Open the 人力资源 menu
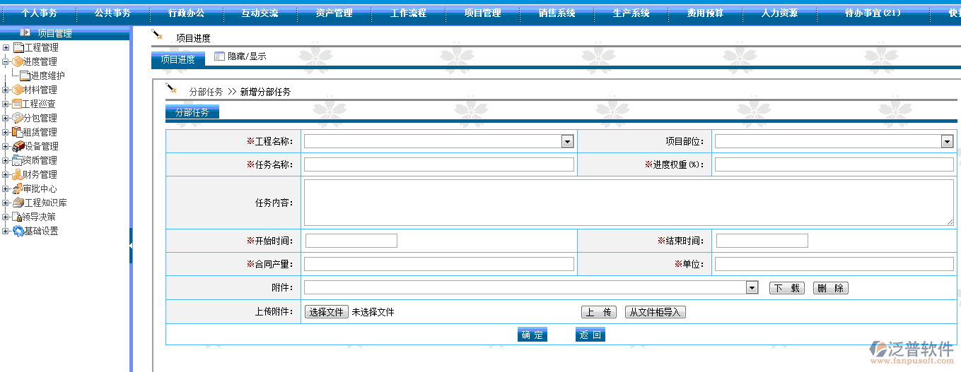The width and height of the screenshot is (961, 372). (779, 13)
